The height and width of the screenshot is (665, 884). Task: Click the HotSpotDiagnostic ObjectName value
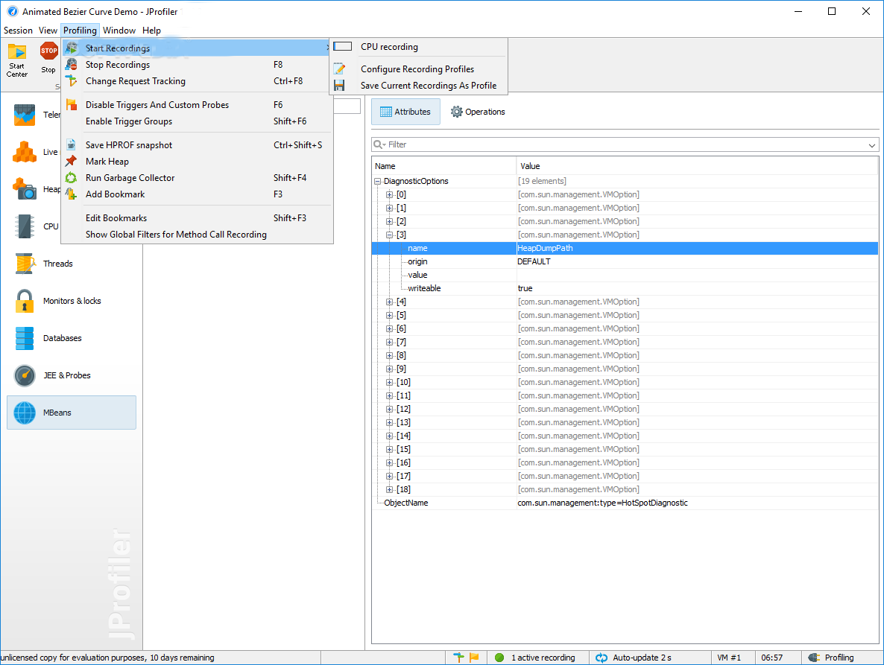click(x=603, y=503)
